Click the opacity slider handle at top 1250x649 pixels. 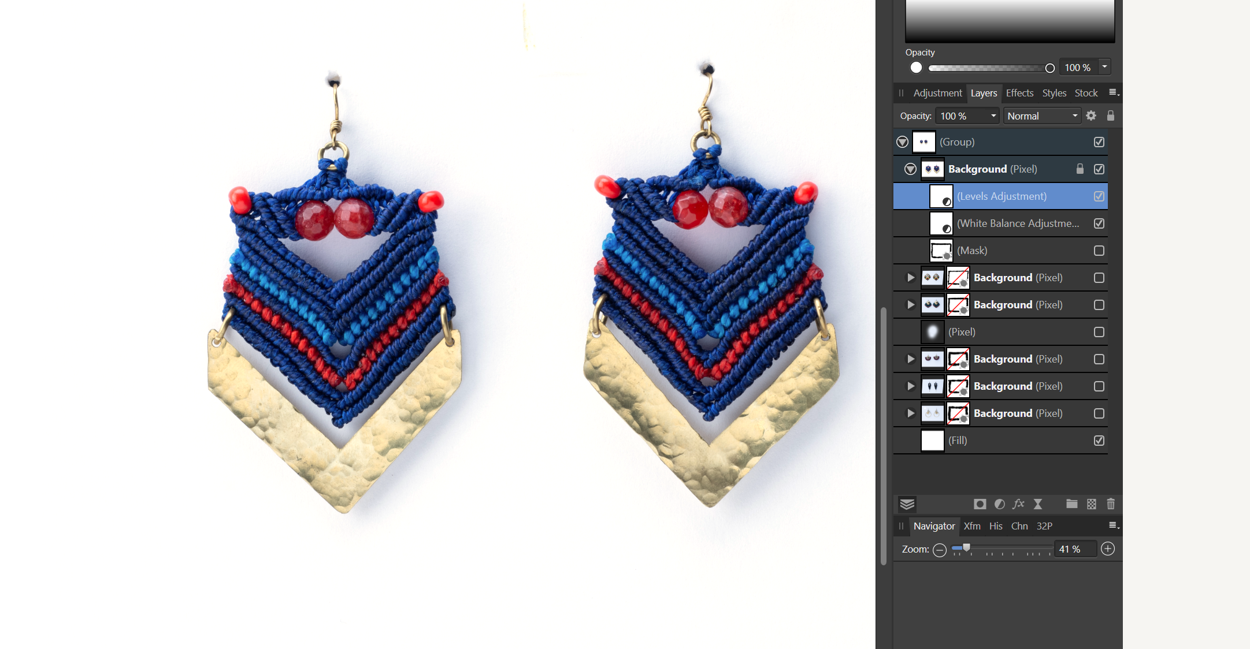(x=1050, y=68)
